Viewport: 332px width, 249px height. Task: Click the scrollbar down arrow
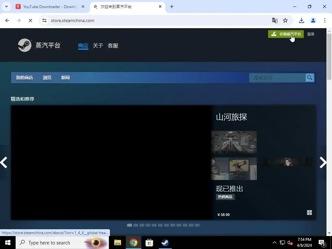pyautogui.click(x=329, y=233)
